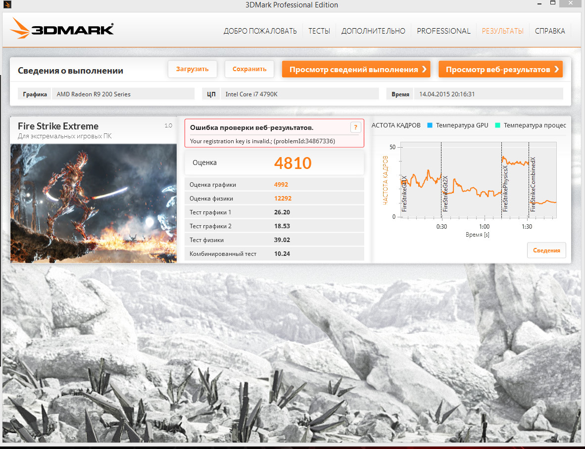Open the ДОБРО ПОЖАЛОВАТЬ tab
The height and width of the screenshot is (449, 585).
click(x=260, y=31)
